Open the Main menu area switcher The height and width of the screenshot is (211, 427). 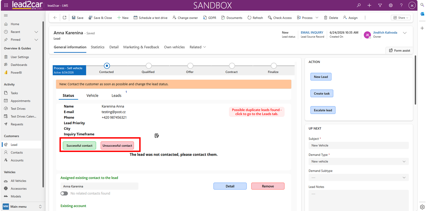22,206
